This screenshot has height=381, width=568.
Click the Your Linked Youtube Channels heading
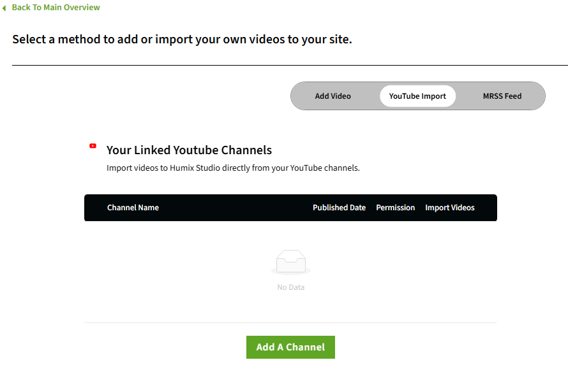click(x=189, y=150)
